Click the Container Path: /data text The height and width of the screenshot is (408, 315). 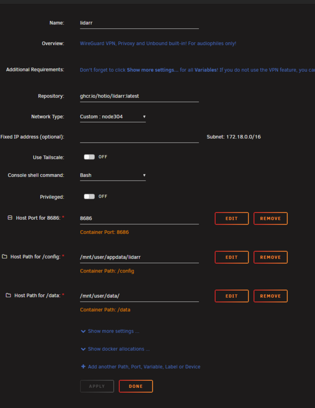tap(105, 310)
